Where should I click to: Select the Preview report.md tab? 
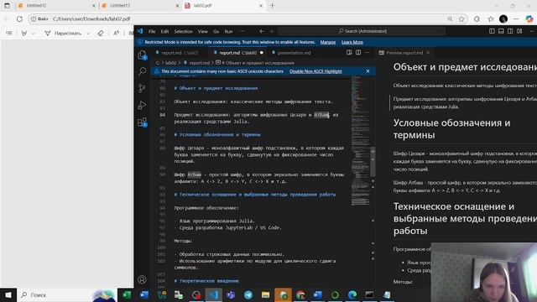[x=404, y=53]
